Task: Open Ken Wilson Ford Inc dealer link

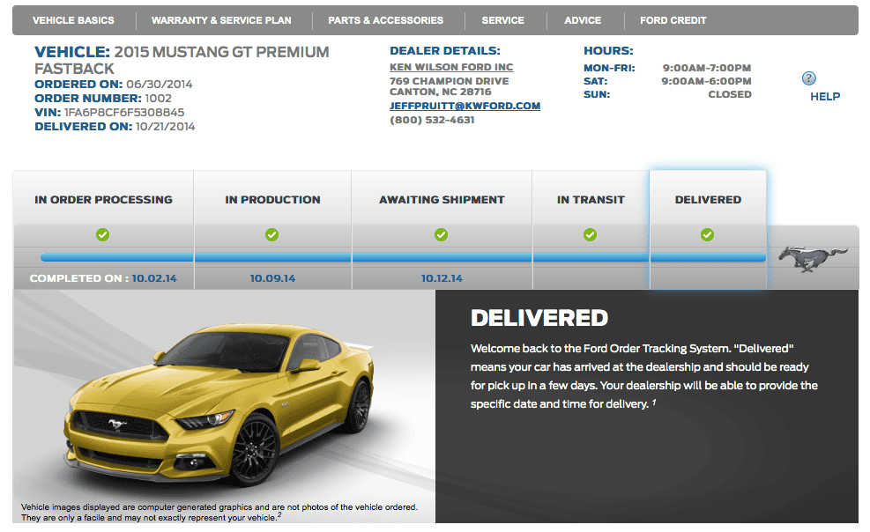Action: pyautogui.click(x=451, y=67)
